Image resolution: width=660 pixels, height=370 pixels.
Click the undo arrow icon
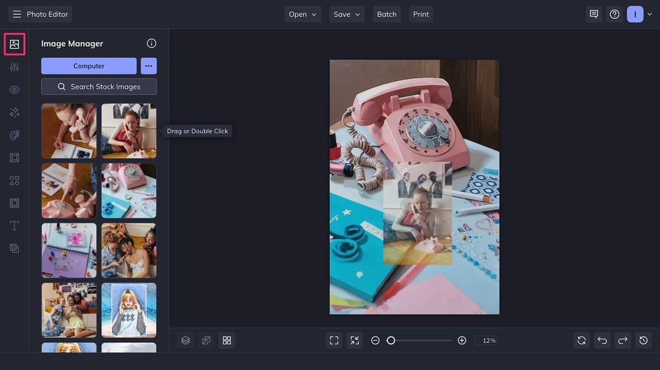(x=603, y=340)
